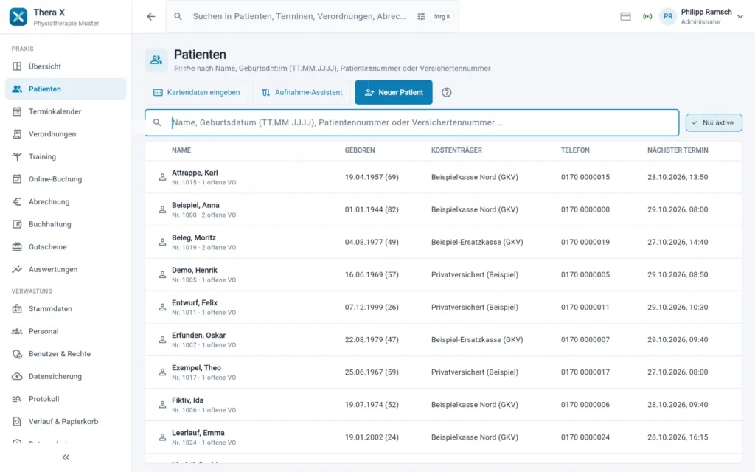Focus the patient name search field
755x472 pixels.
411,123
